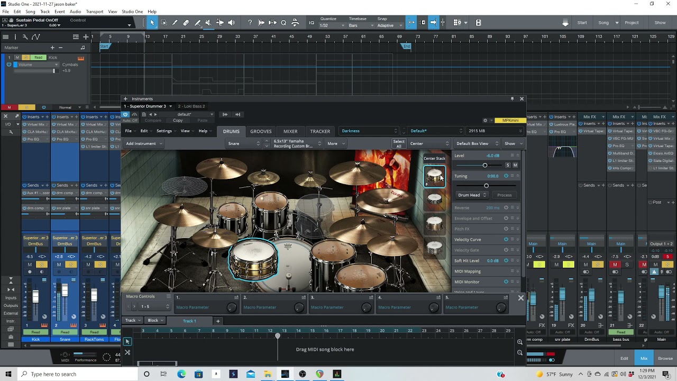
Task: Toggle Snap to grid icon
Action: coord(411,22)
